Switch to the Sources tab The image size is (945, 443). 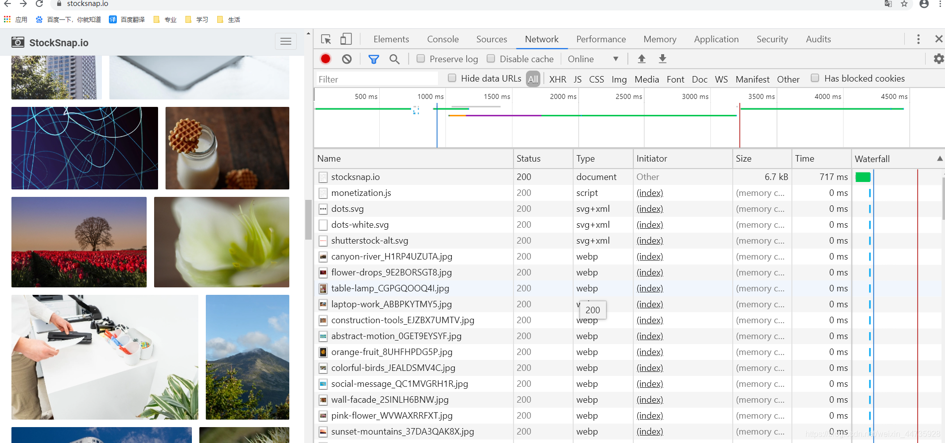click(492, 39)
